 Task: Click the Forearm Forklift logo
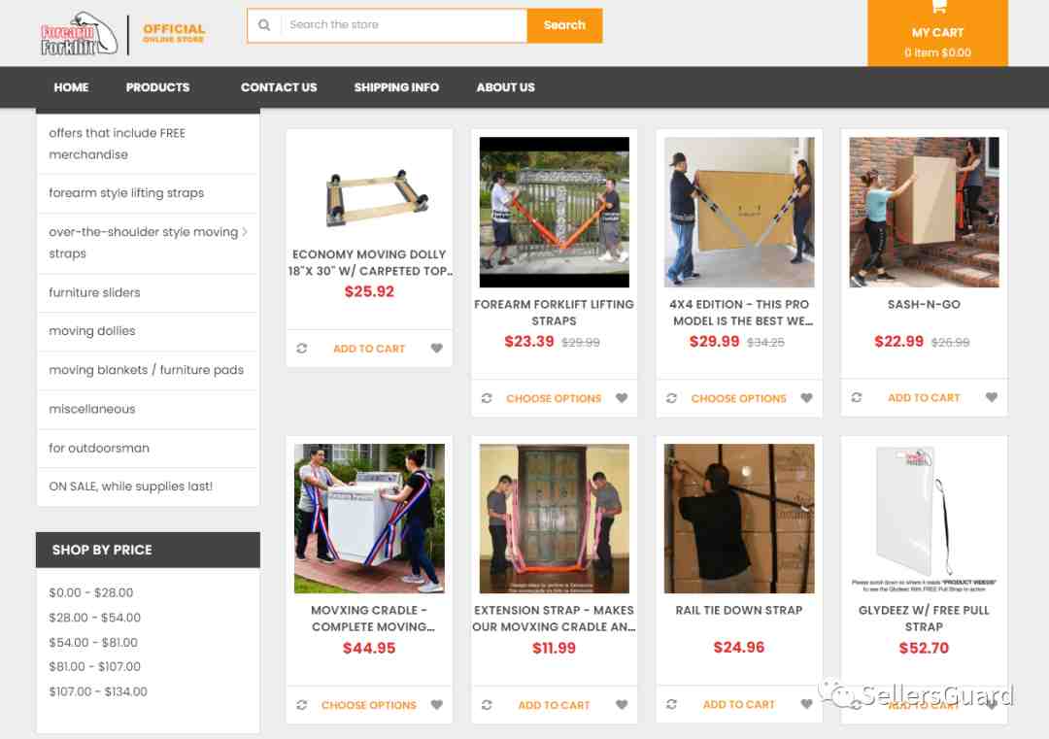point(79,33)
